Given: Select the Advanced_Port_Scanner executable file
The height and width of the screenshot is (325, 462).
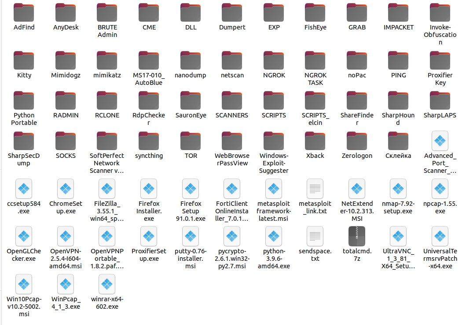Looking at the screenshot, I should coord(440,141).
